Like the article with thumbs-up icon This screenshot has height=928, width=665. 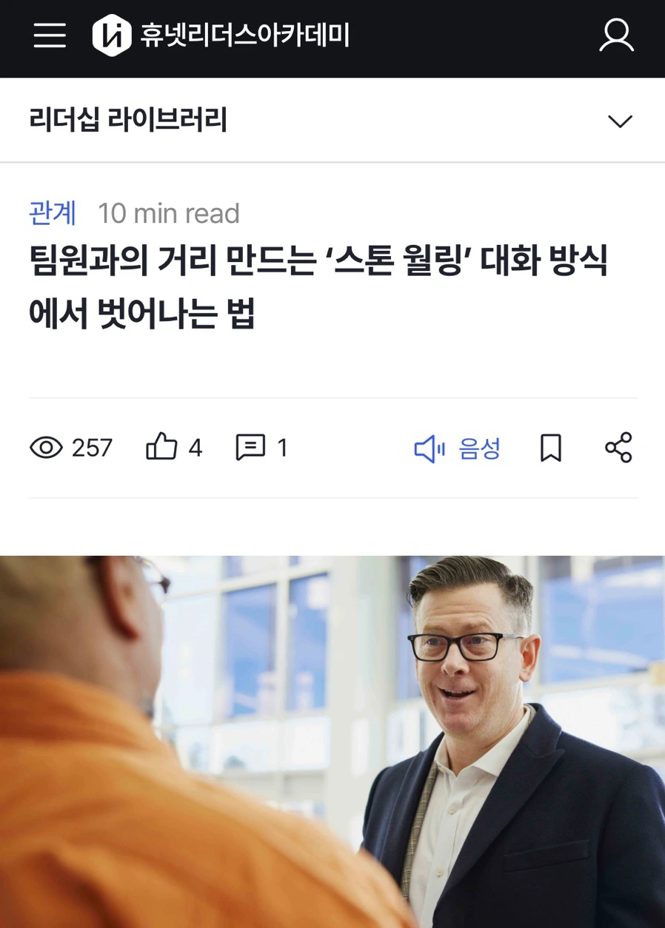click(x=161, y=447)
